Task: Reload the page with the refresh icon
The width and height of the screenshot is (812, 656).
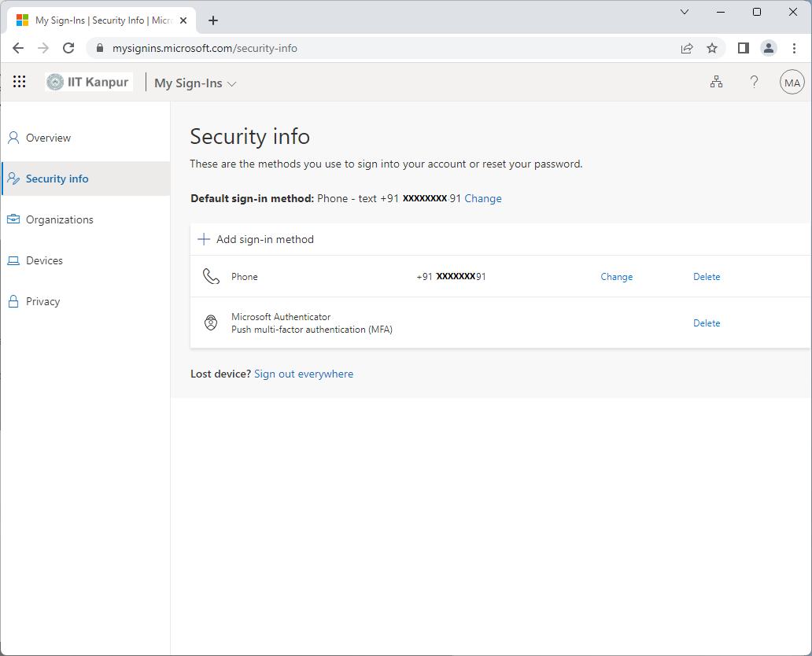Action: click(68, 48)
